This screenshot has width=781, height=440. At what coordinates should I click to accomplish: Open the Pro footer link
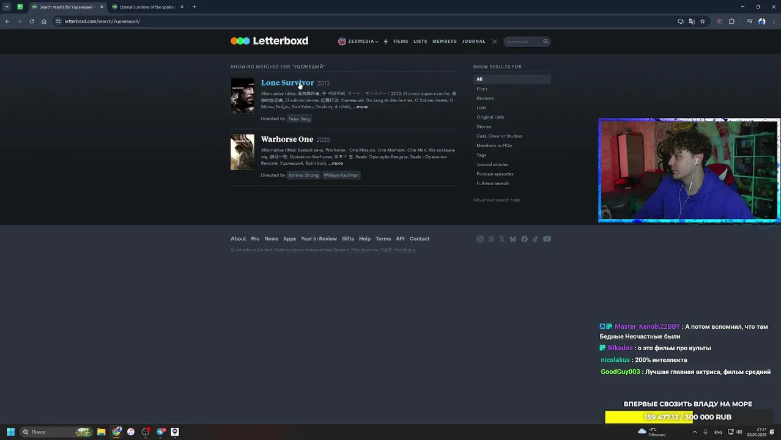[255, 238]
